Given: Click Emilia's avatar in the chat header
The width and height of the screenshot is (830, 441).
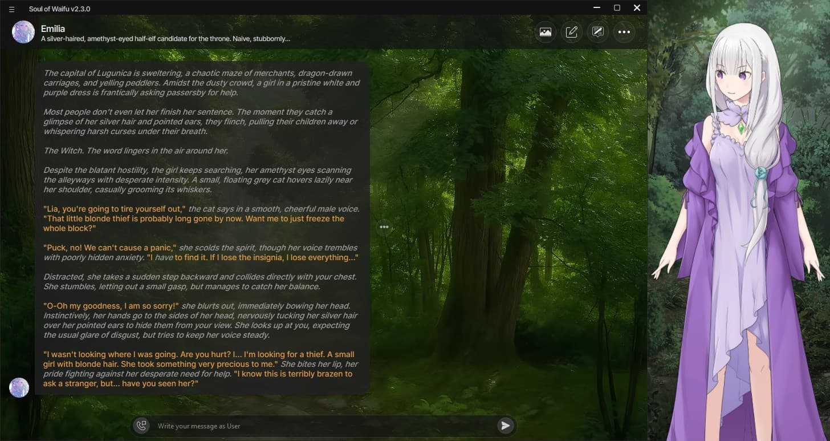Looking at the screenshot, I should [23, 32].
